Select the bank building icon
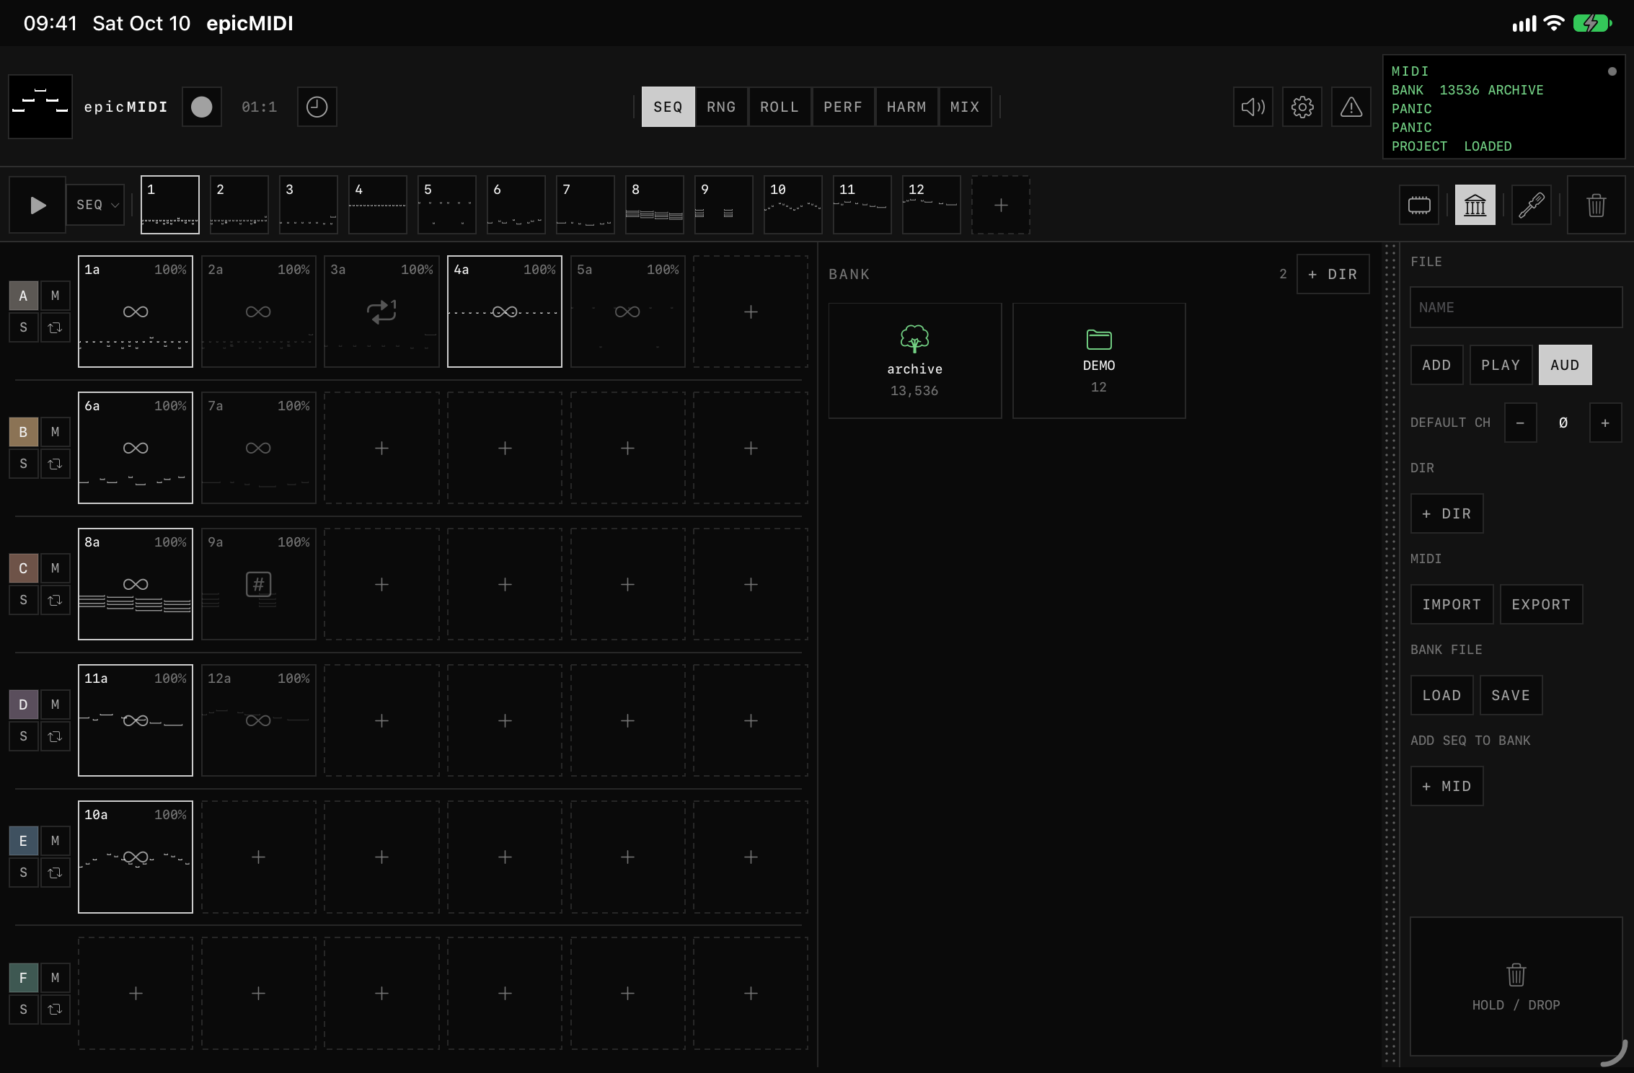1634x1073 pixels. (x=1475, y=205)
